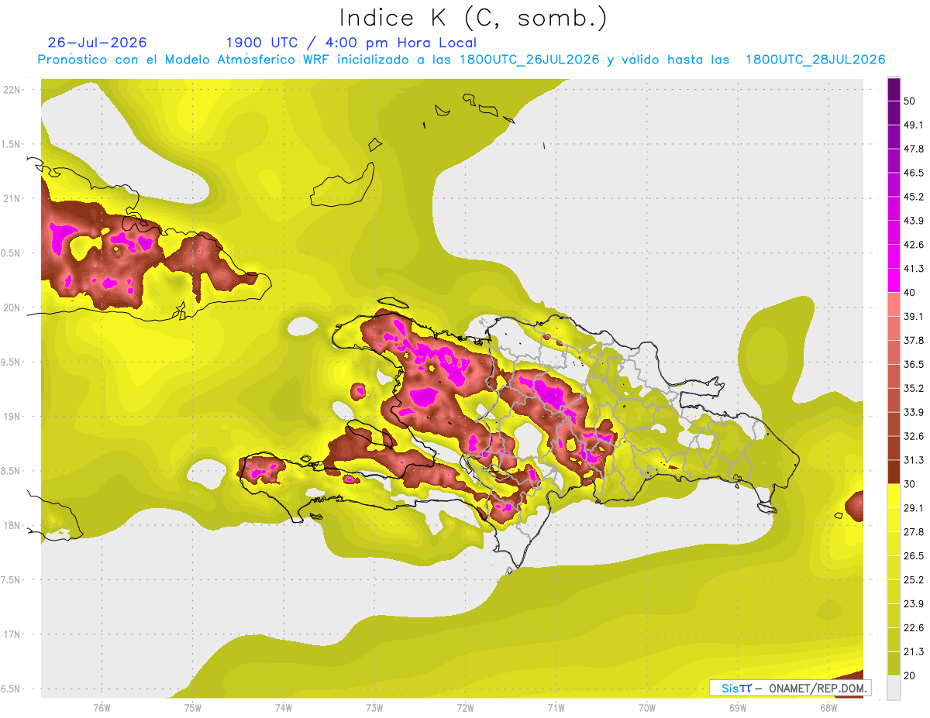The width and height of the screenshot is (930, 718).
Task: Click '1900 UTC / 4:00 pm Hora Local'
Action: [351, 43]
